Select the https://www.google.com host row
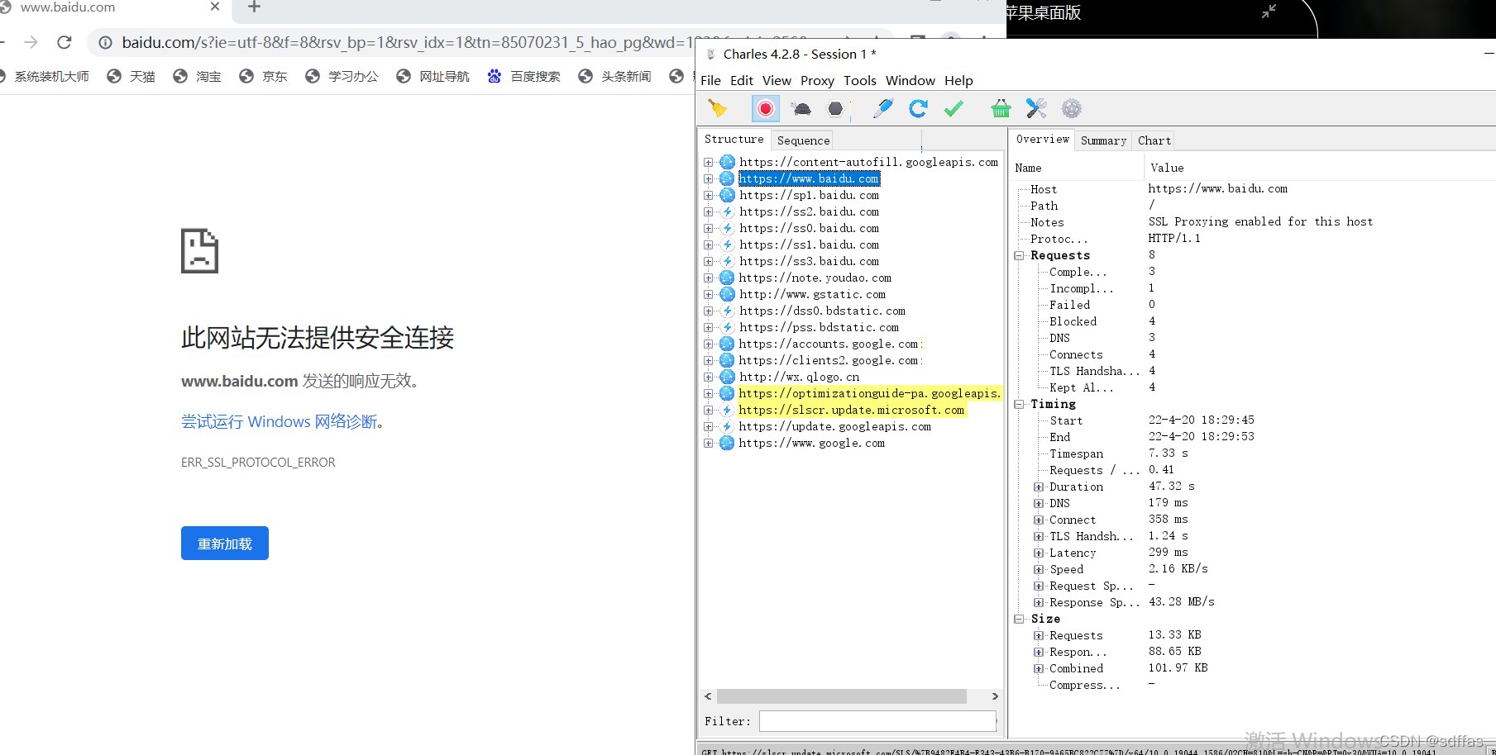The width and height of the screenshot is (1496, 755). pyautogui.click(x=811, y=443)
